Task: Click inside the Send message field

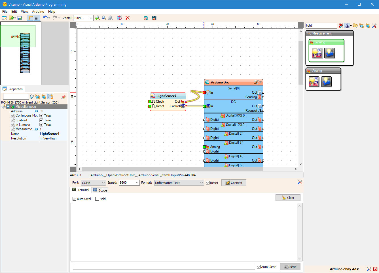Action: 164,266
